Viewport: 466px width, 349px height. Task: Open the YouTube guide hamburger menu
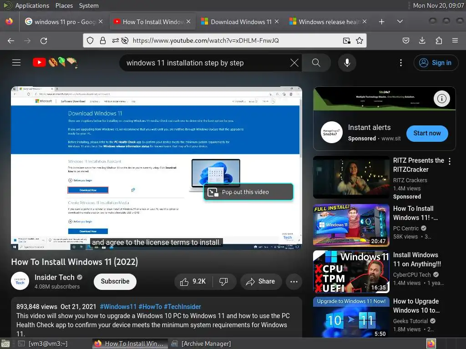pos(16,63)
